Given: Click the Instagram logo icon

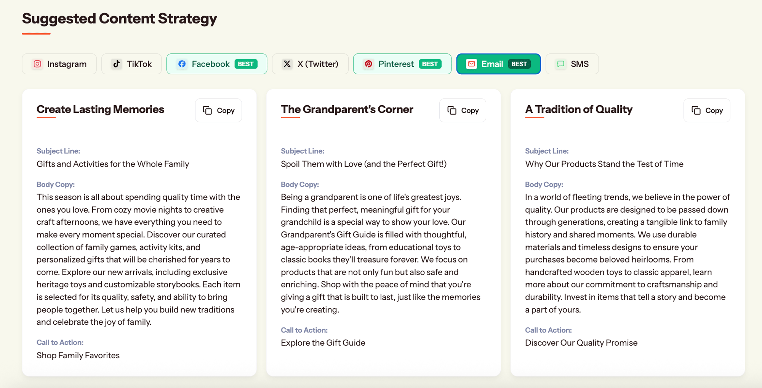Looking at the screenshot, I should [x=37, y=64].
